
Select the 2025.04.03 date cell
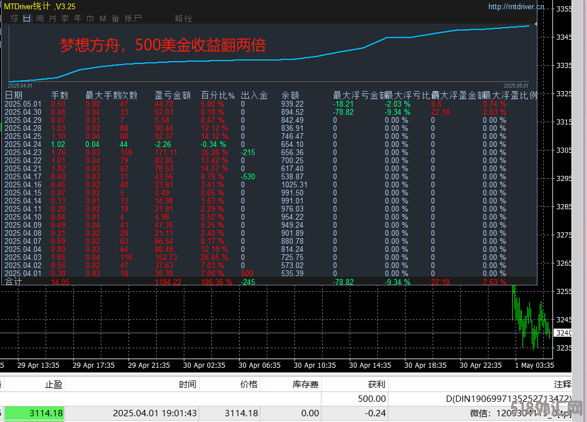tap(23, 258)
